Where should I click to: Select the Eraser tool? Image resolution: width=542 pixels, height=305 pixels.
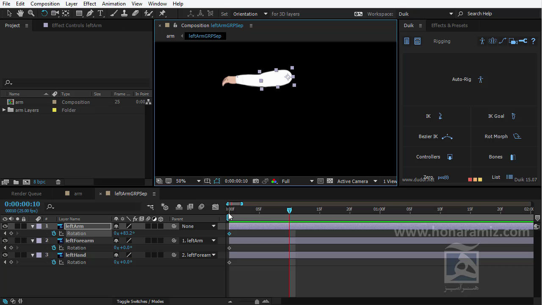135,14
